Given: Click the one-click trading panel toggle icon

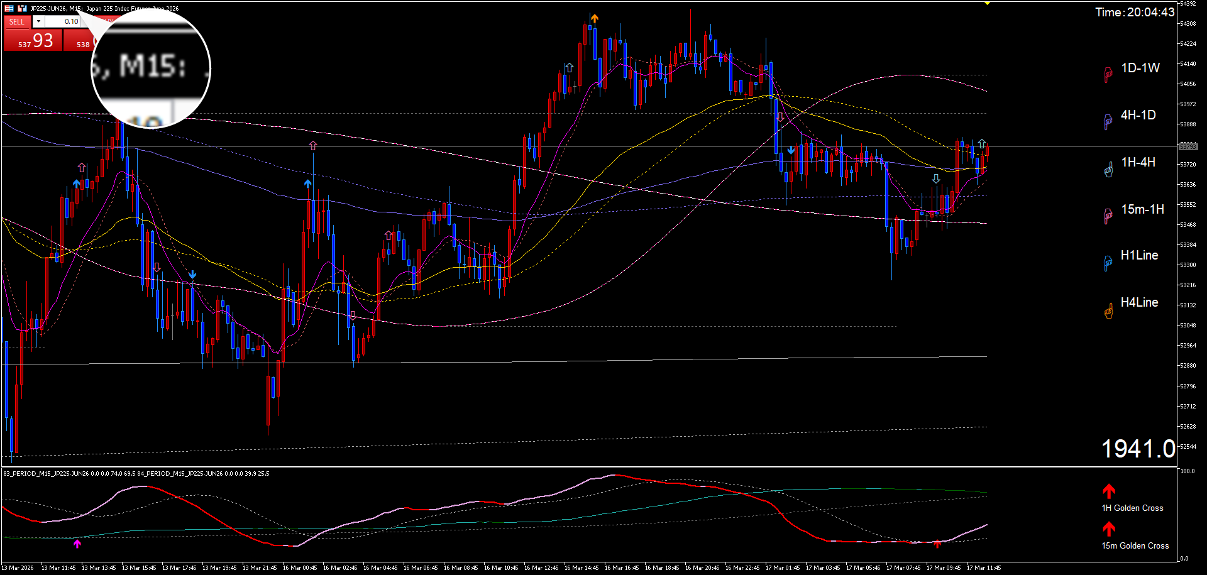Looking at the screenshot, I should 22,8.
